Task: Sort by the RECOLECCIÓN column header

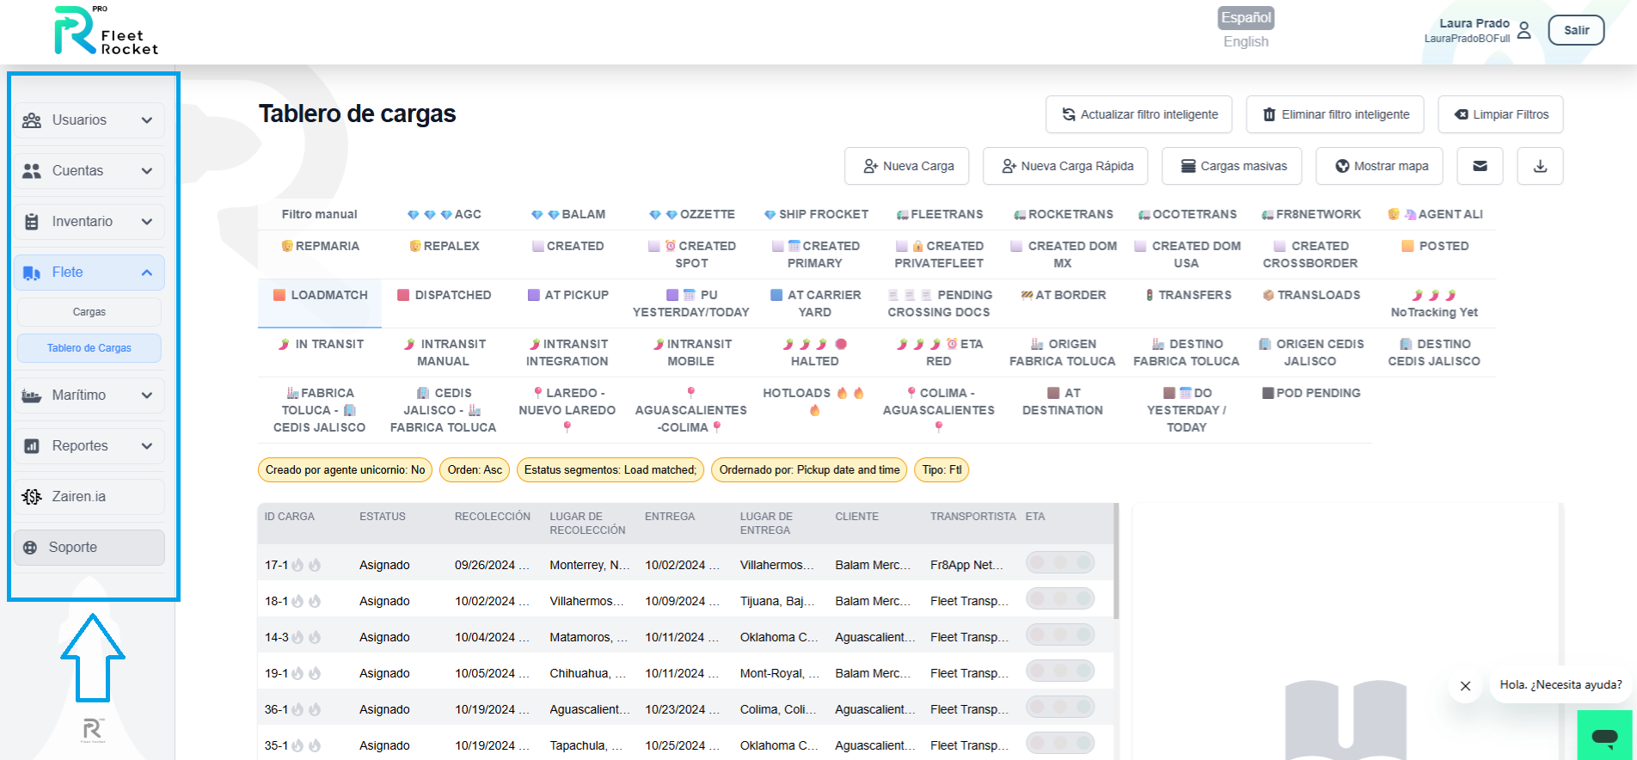Action: [x=493, y=517]
